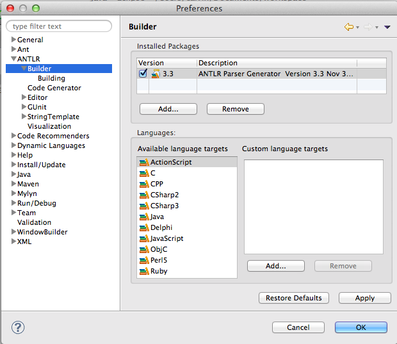This screenshot has height=344, width=397.
Task: Open the back history dropdown arrow
Action: (357, 28)
